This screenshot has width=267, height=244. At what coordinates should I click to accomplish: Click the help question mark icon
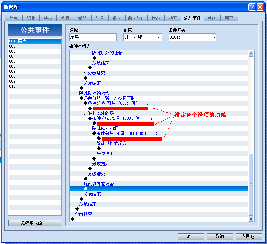(x=252, y=7)
